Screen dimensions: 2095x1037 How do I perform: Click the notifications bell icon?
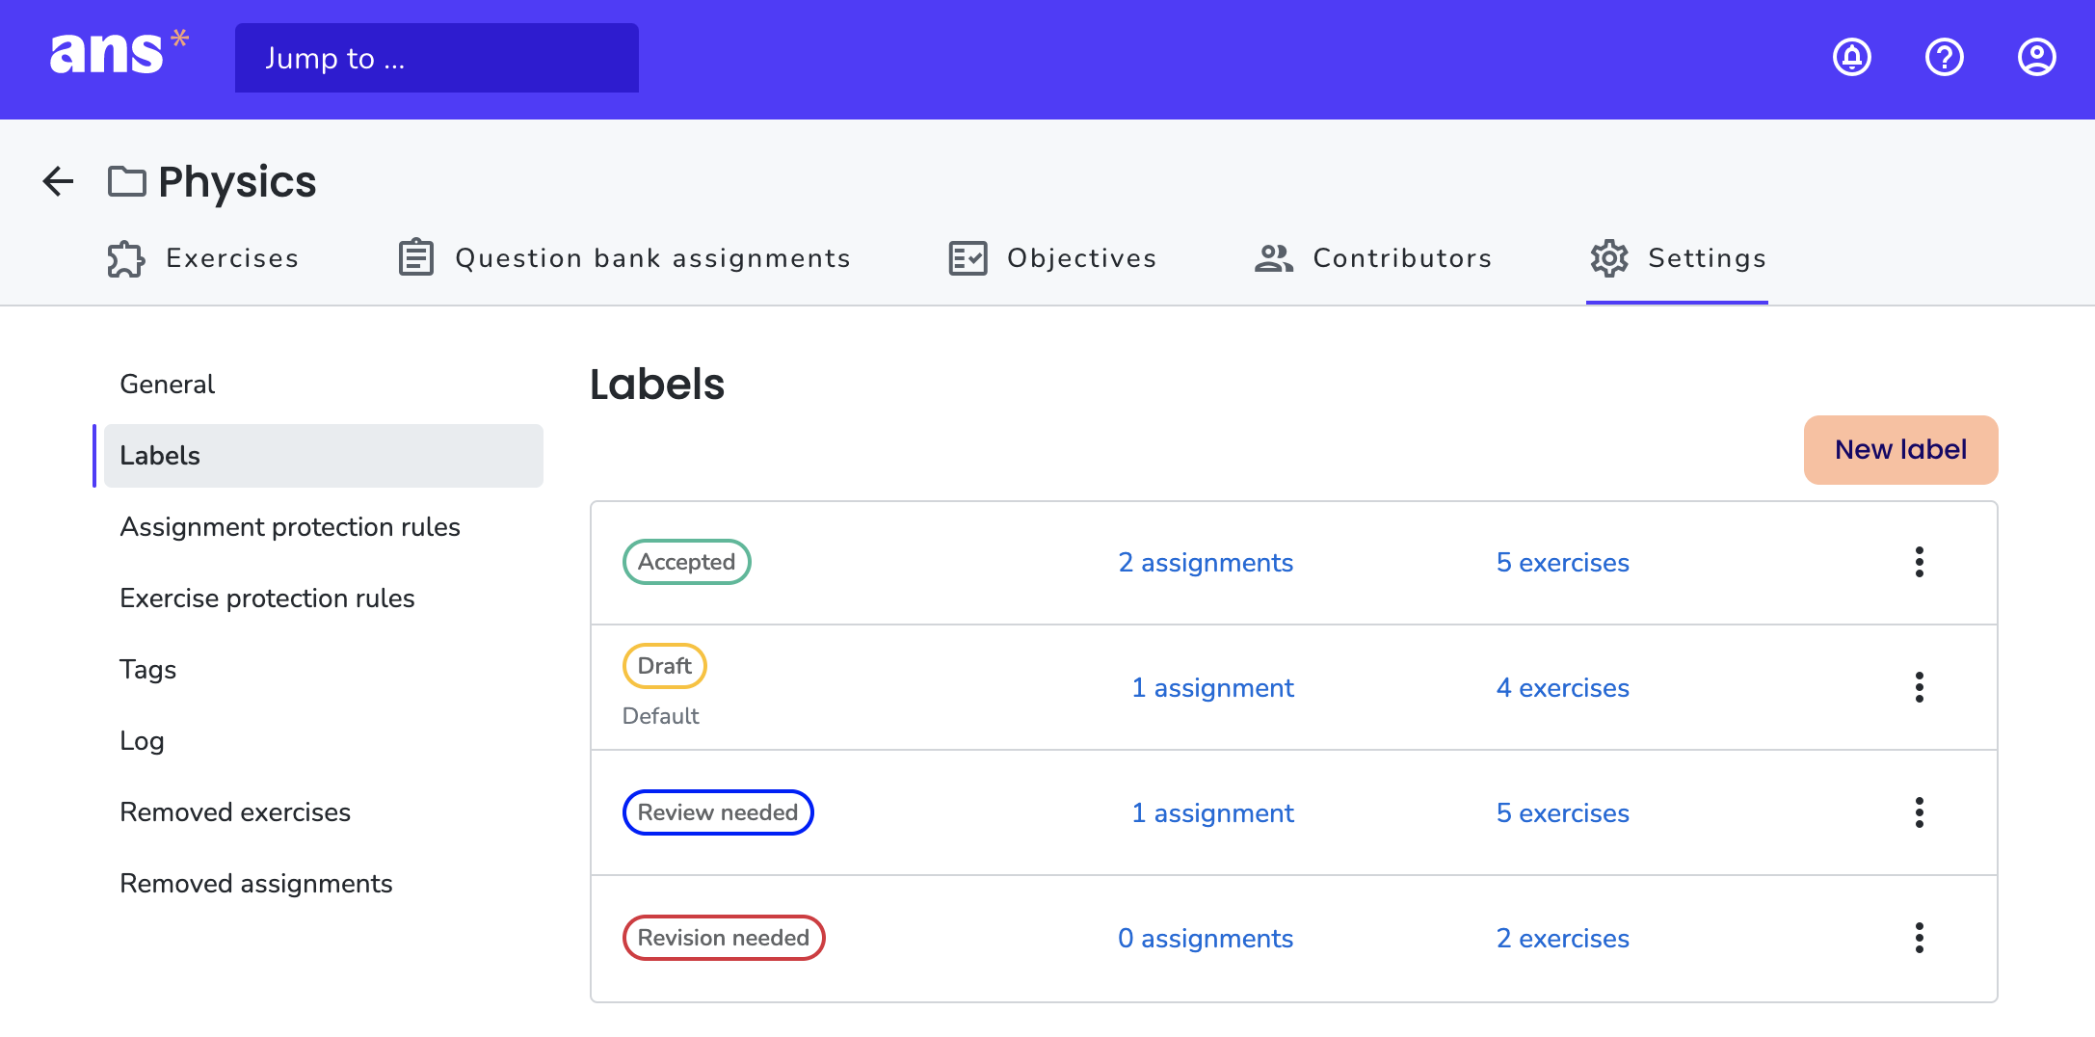[x=1851, y=58]
